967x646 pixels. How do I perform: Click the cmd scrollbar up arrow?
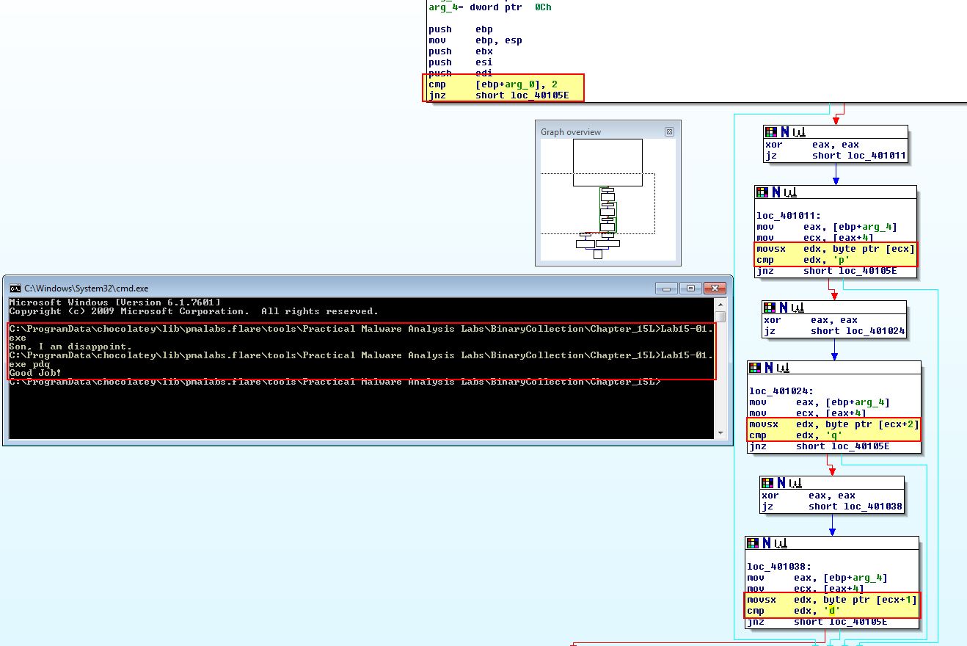coord(720,304)
